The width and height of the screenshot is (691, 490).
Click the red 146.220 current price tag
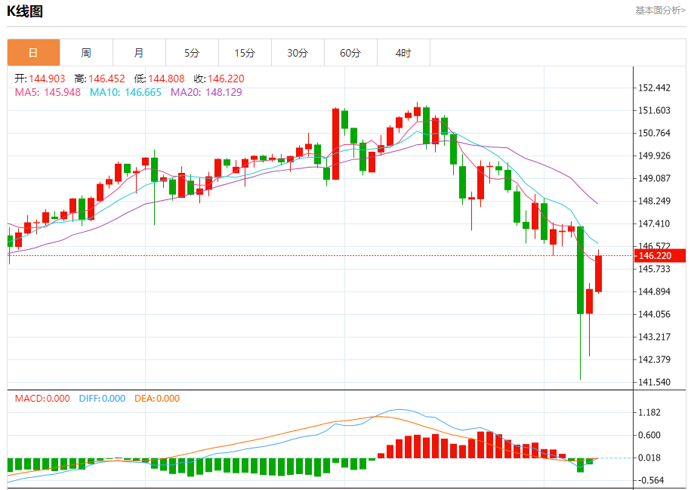660,256
